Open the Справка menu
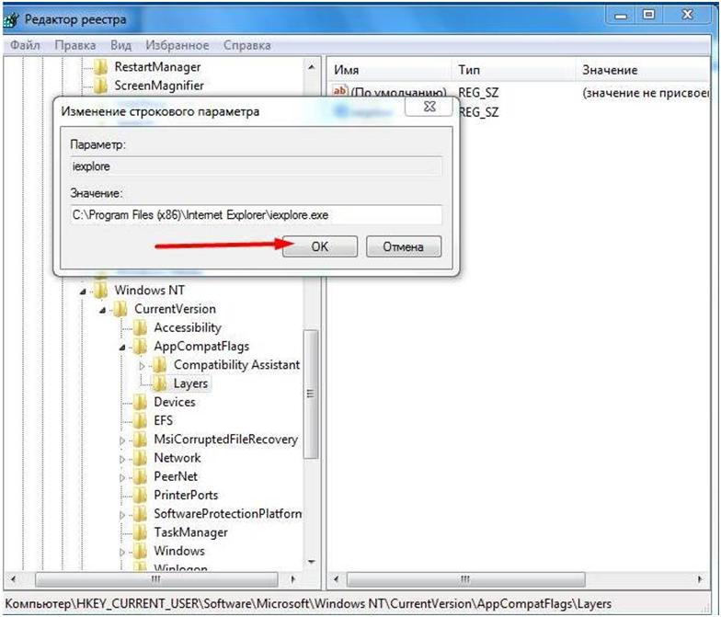The width and height of the screenshot is (721, 617). 246,45
